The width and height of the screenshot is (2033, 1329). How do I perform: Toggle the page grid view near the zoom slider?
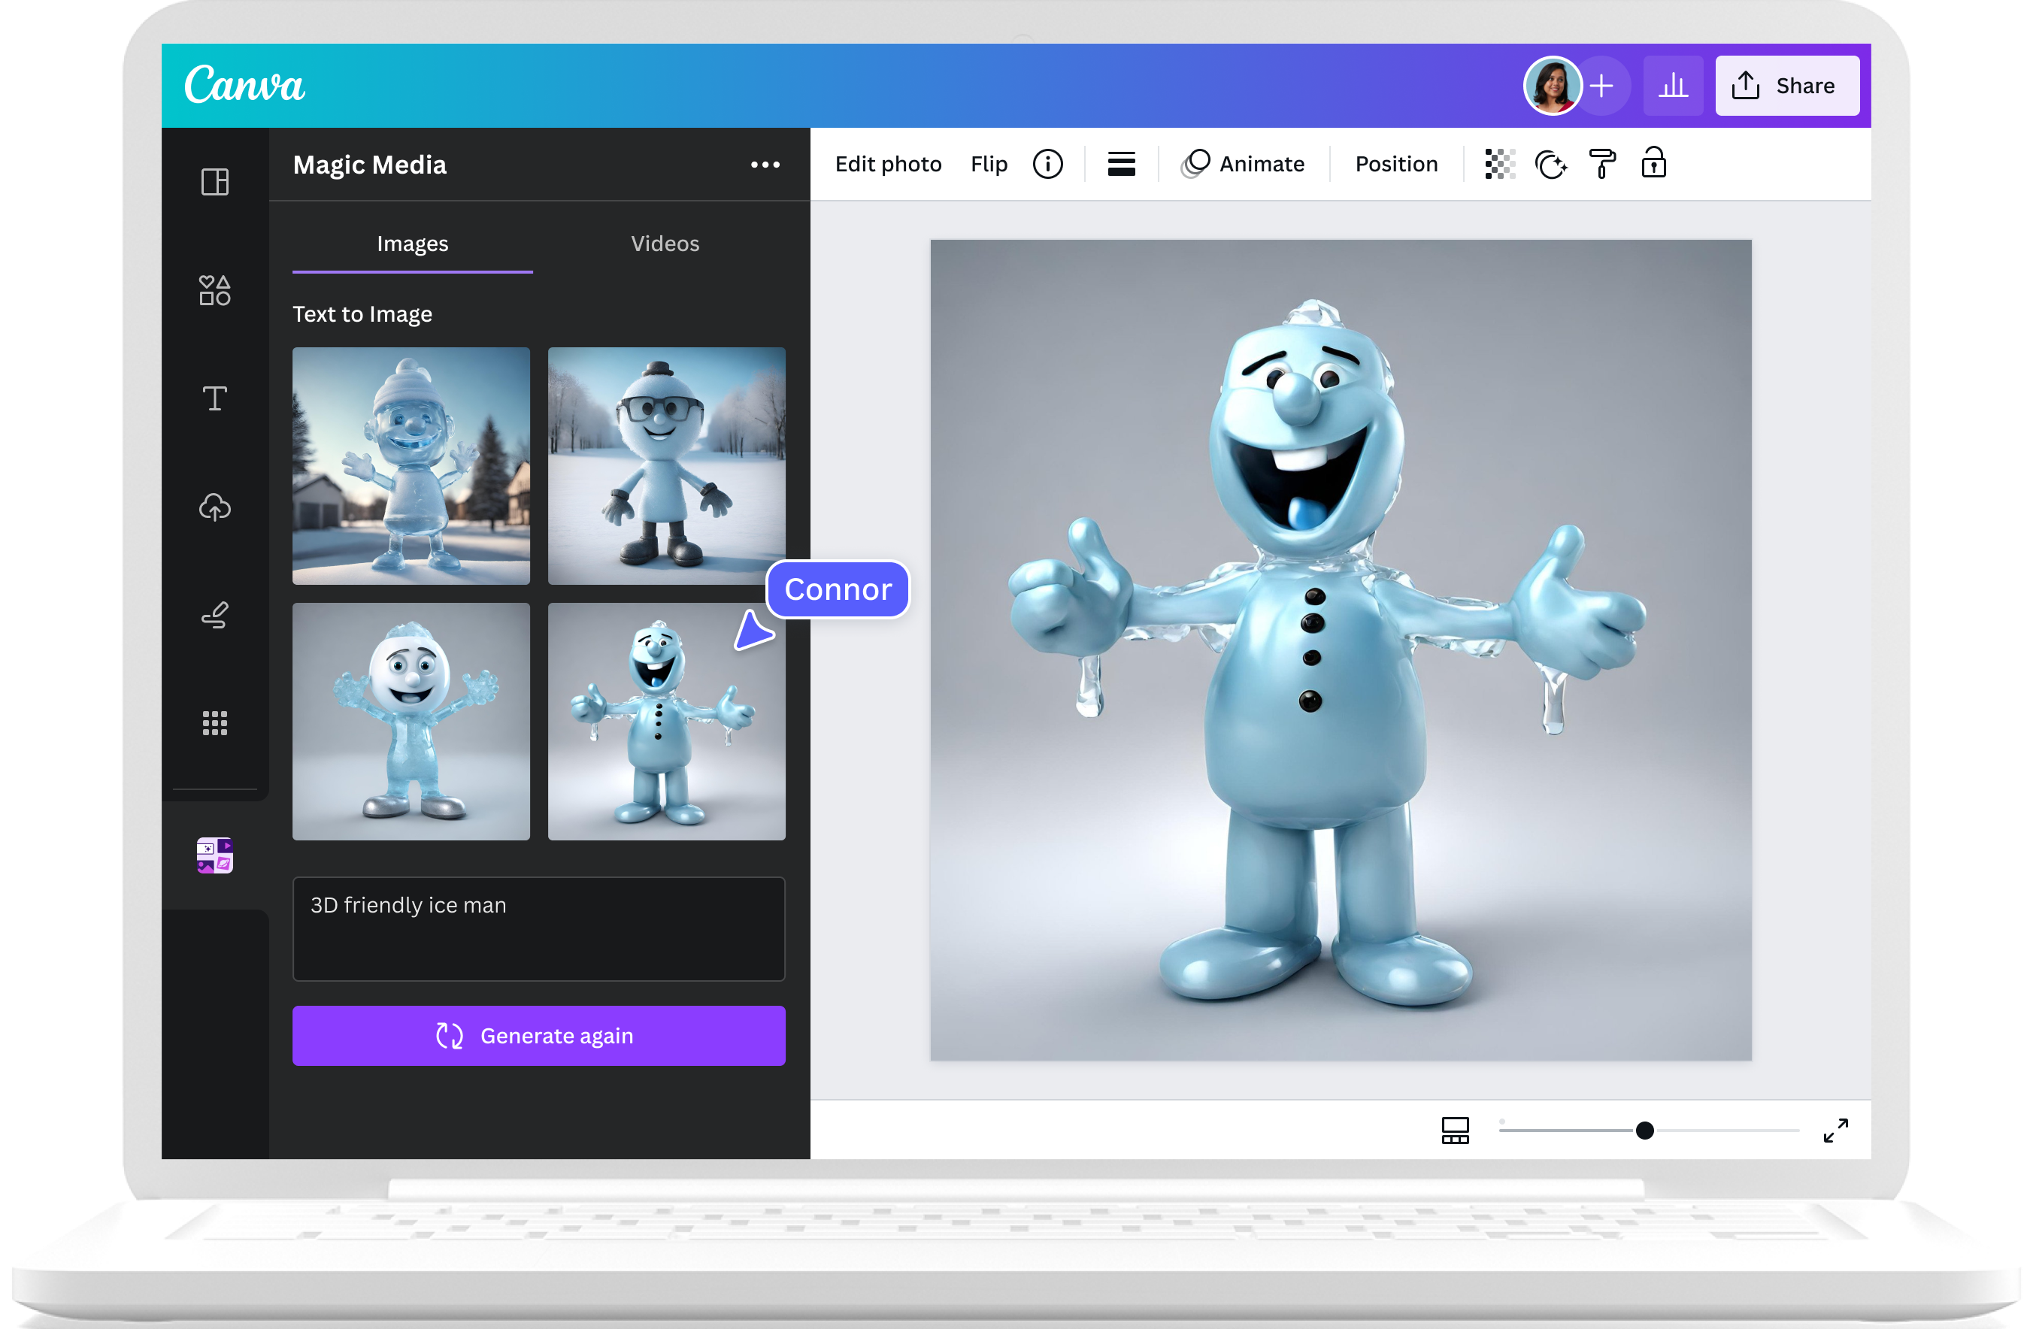pyautogui.click(x=1455, y=1130)
